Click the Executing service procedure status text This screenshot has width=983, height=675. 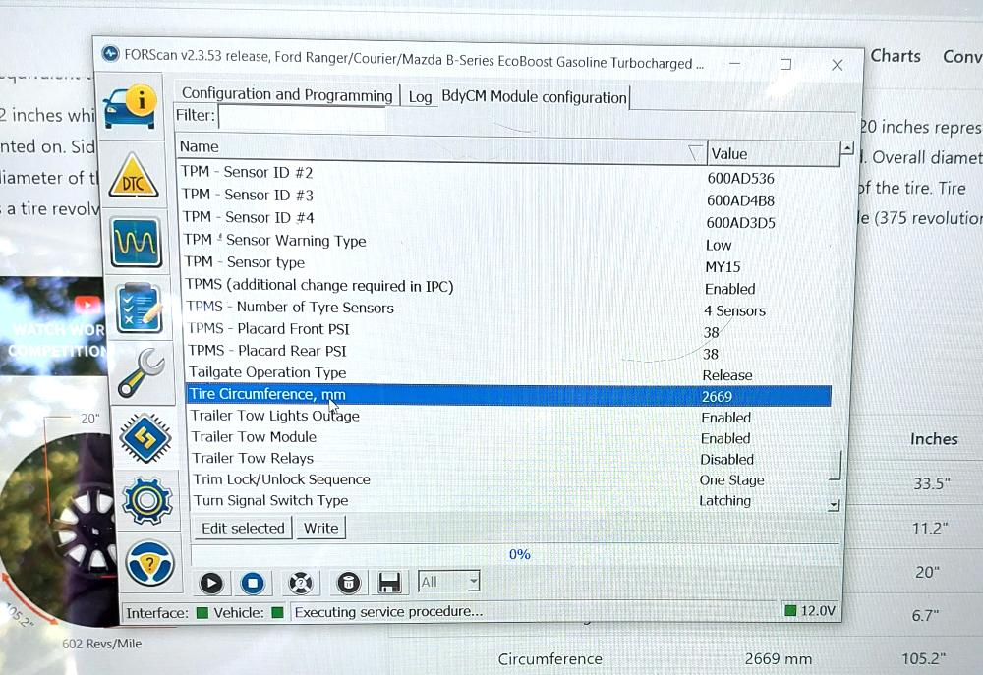pos(388,612)
